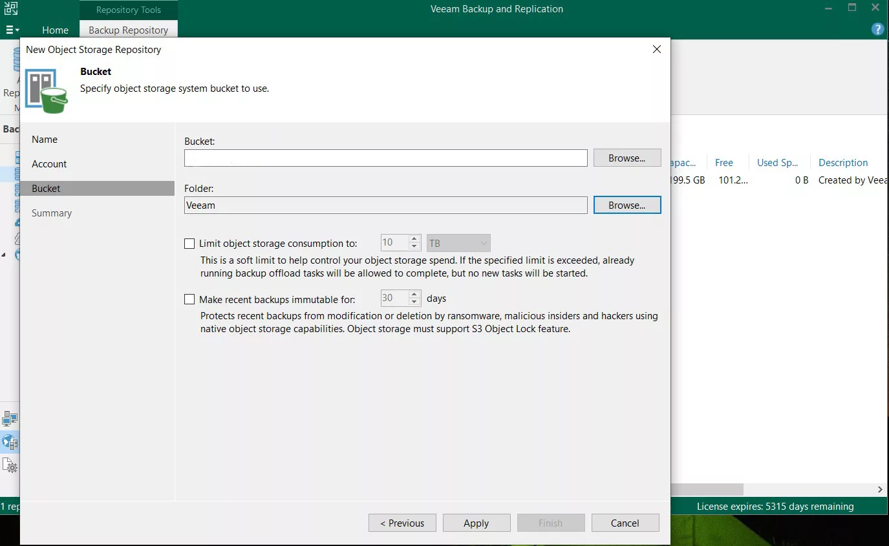Switch to the Home ribbon tab
The height and width of the screenshot is (546, 889).
(55, 30)
